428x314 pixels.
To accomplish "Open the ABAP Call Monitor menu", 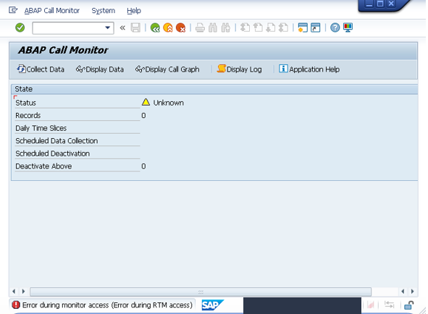I will 52,11.
